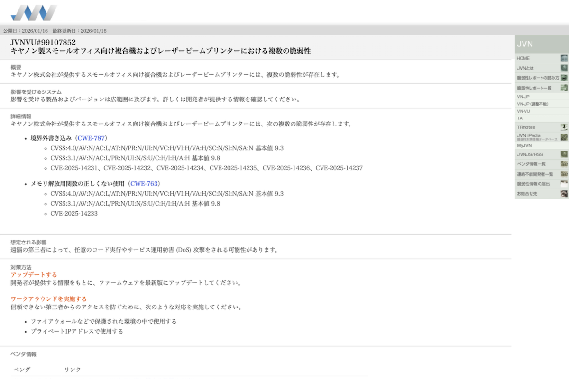The height and width of the screenshot is (379, 569).
Task: Open the MyJVN sidebar entry
Action: click(x=542, y=146)
